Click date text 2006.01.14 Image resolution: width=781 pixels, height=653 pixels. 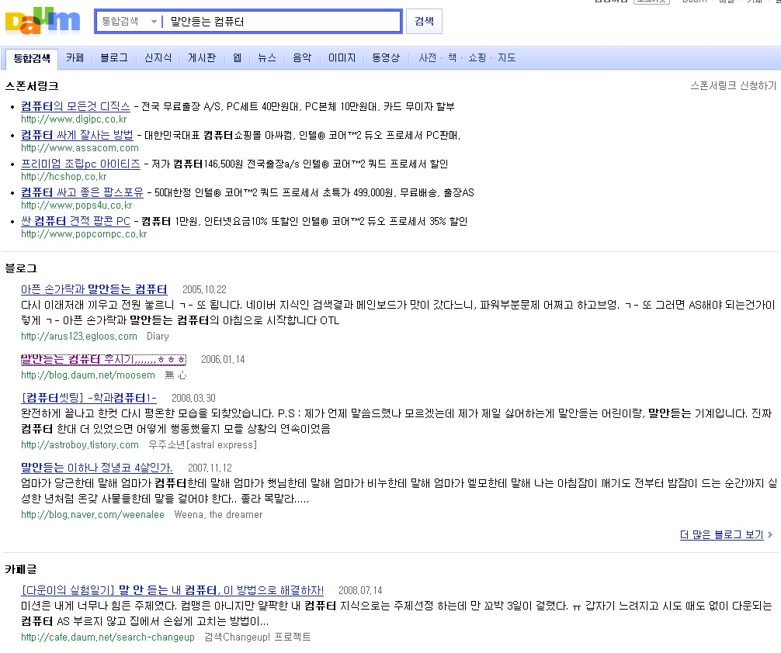pyautogui.click(x=223, y=359)
